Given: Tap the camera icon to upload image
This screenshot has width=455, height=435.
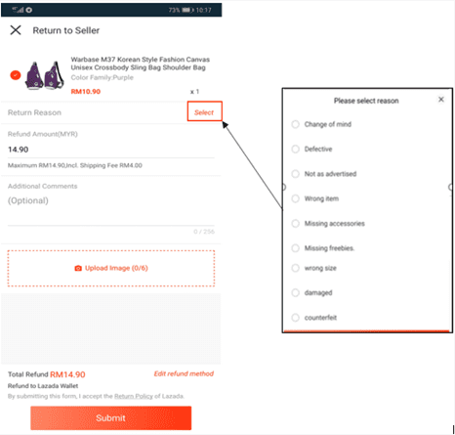Looking at the screenshot, I should coord(78,268).
